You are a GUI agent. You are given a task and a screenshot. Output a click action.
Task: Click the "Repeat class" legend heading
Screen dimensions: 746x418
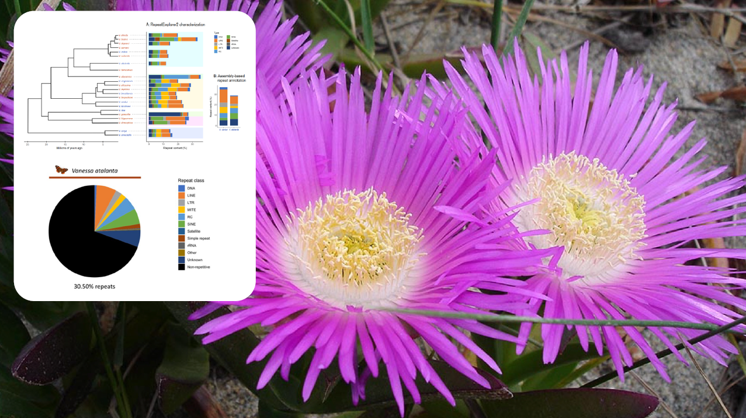pos(191,181)
